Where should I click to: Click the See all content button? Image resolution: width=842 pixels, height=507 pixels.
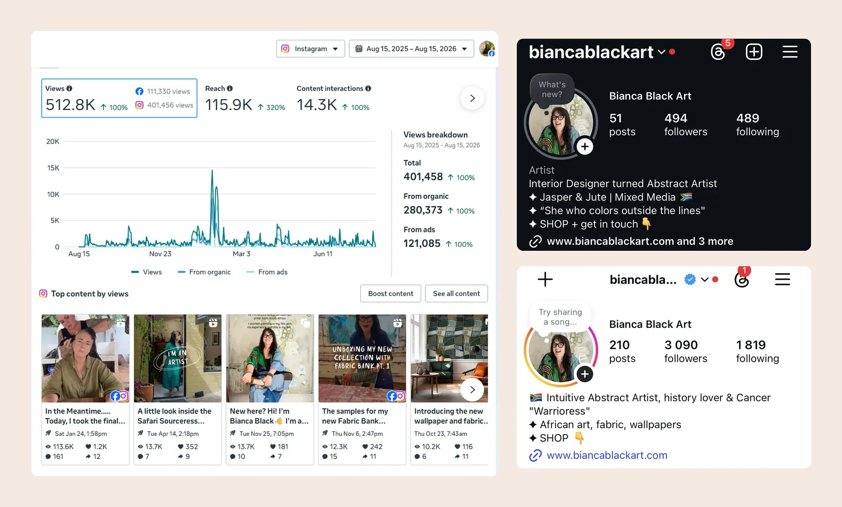click(456, 294)
